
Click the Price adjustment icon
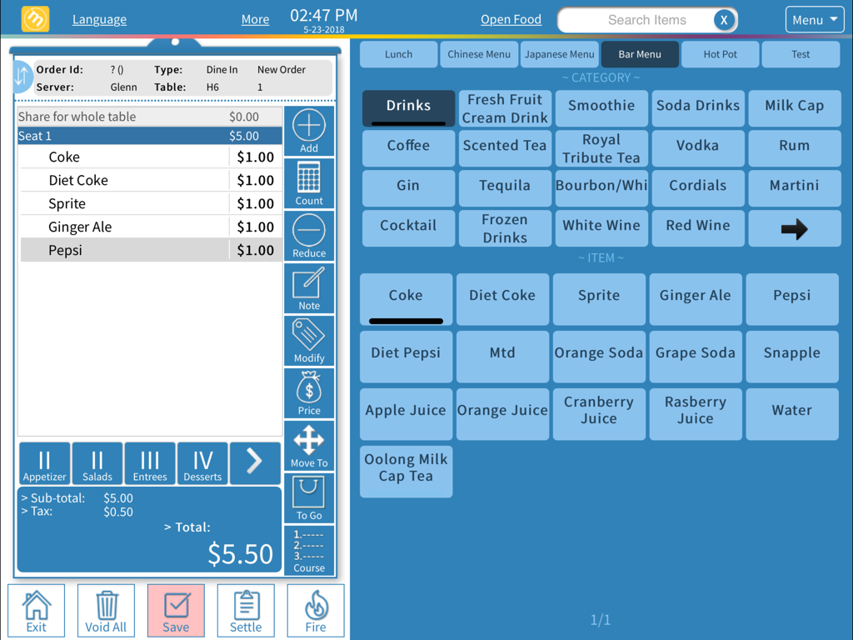coord(309,392)
